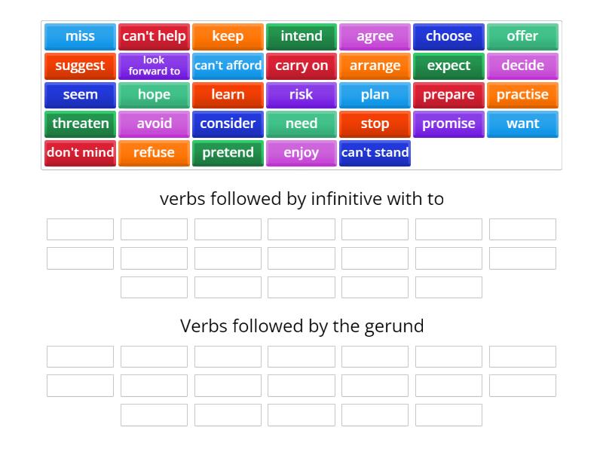Select the 'offer' word tile
603x452 pixels.
click(x=522, y=36)
